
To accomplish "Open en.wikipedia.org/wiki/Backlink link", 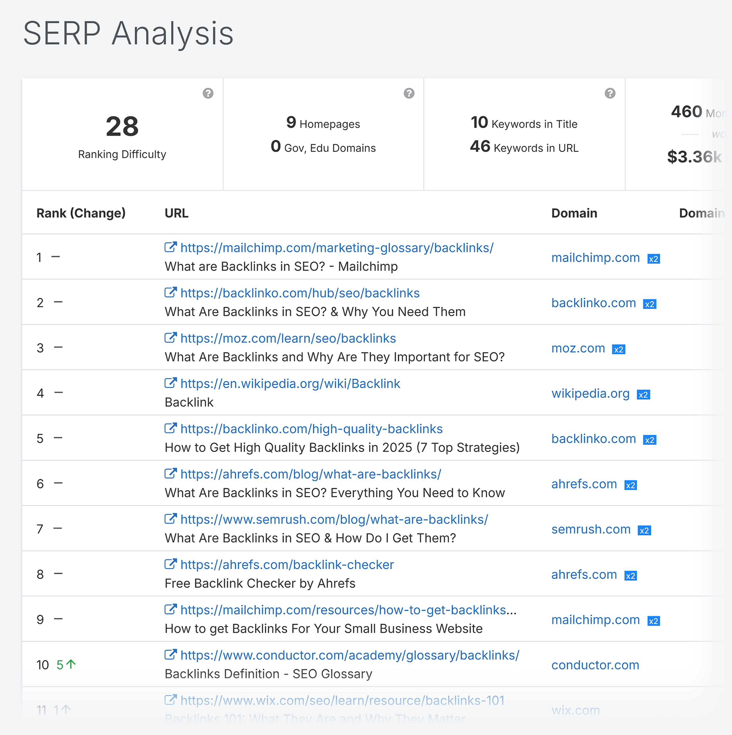I will click(x=290, y=384).
